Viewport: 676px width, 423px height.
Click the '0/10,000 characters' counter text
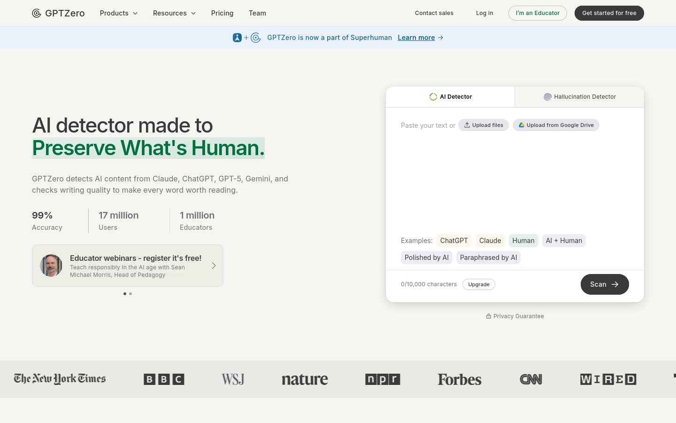429,284
